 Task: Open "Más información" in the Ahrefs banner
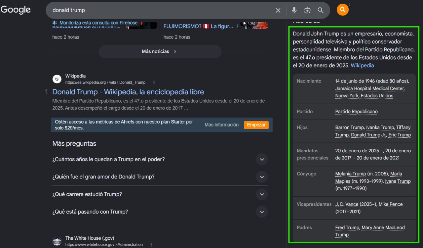pos(221,125)
